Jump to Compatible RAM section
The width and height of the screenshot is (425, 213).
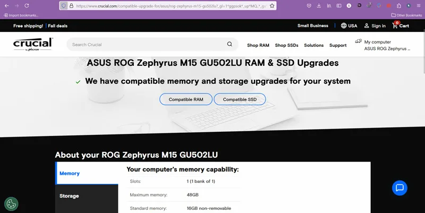coord(186,99)
